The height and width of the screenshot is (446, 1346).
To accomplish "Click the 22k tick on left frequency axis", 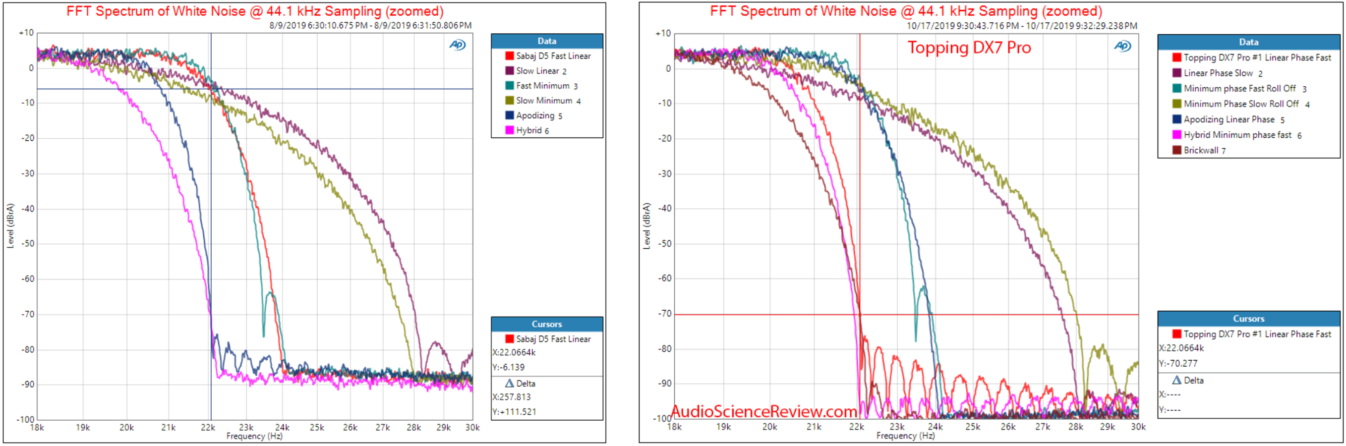I will coord(207,427).
